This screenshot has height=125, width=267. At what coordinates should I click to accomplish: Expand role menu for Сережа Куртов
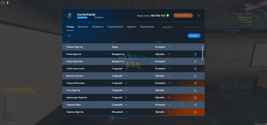coord(127,112)
